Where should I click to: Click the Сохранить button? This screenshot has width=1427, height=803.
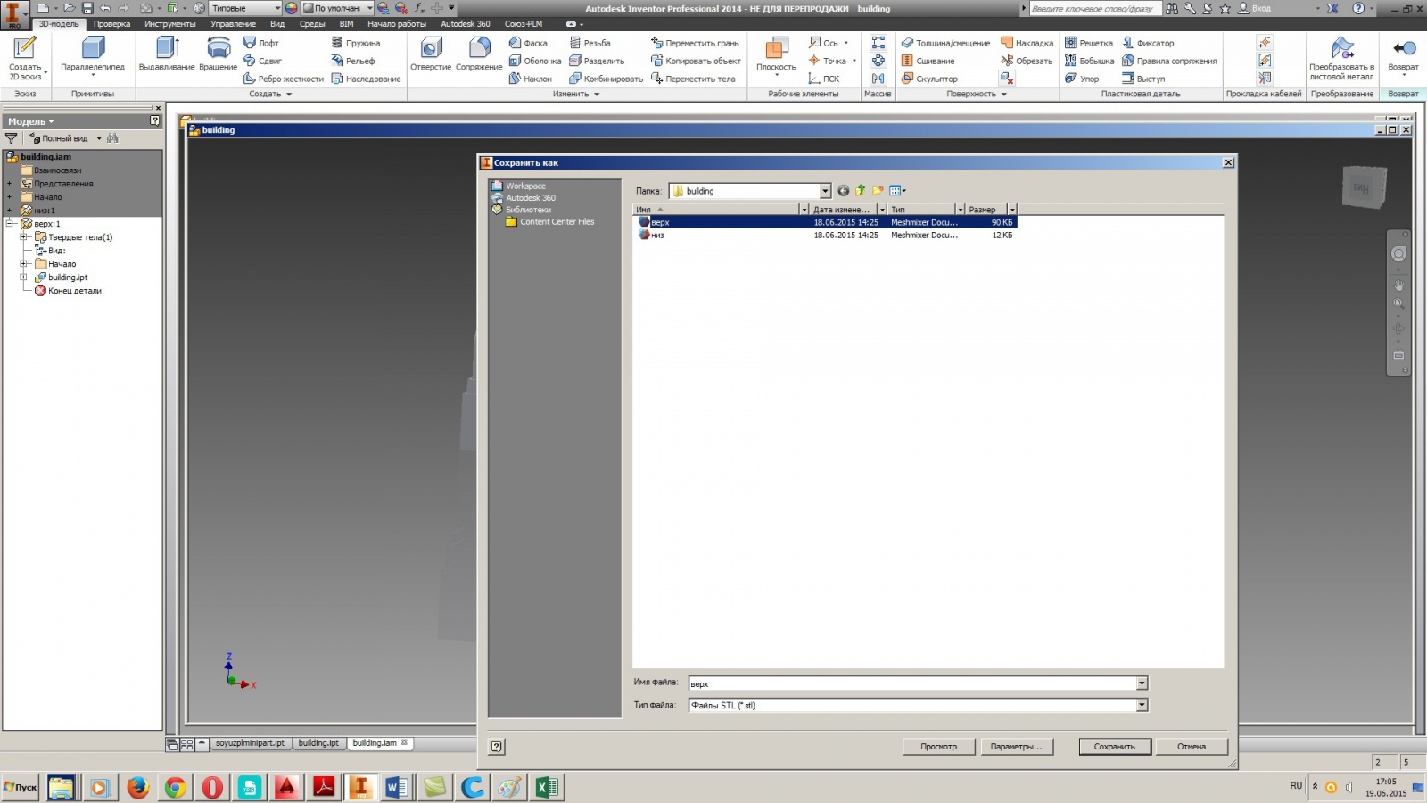coord(1115,747)
